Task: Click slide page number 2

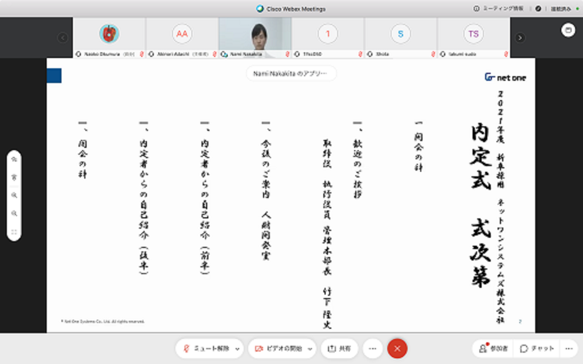Action: pyautogui.click(x=520, y=321)
